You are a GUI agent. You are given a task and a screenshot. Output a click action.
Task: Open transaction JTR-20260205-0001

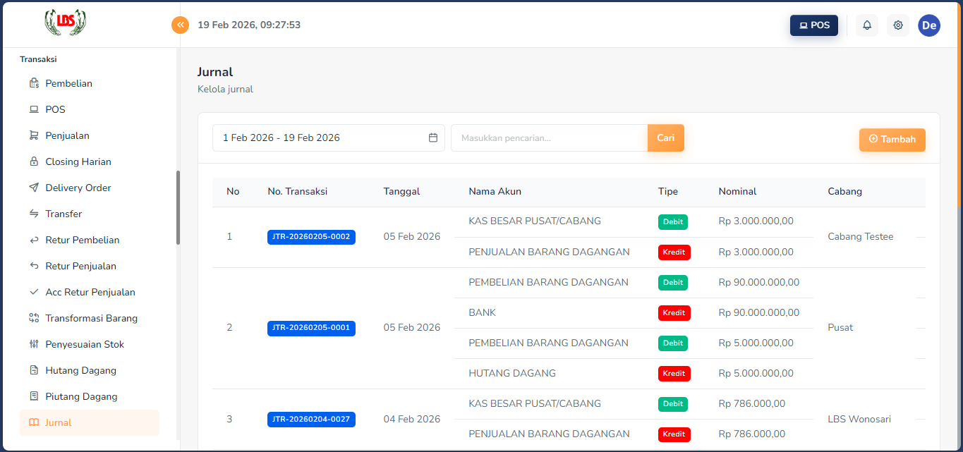pos(311,328)
